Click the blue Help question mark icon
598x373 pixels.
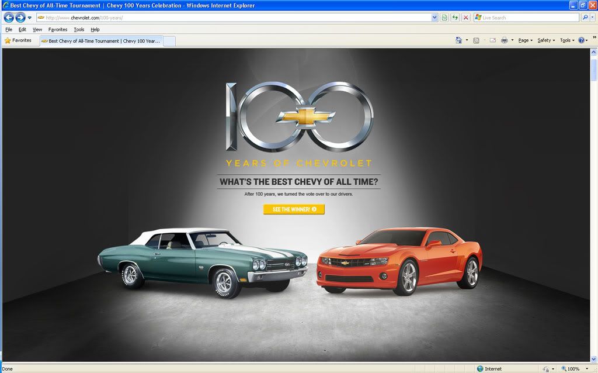click(x=582, y=40)
